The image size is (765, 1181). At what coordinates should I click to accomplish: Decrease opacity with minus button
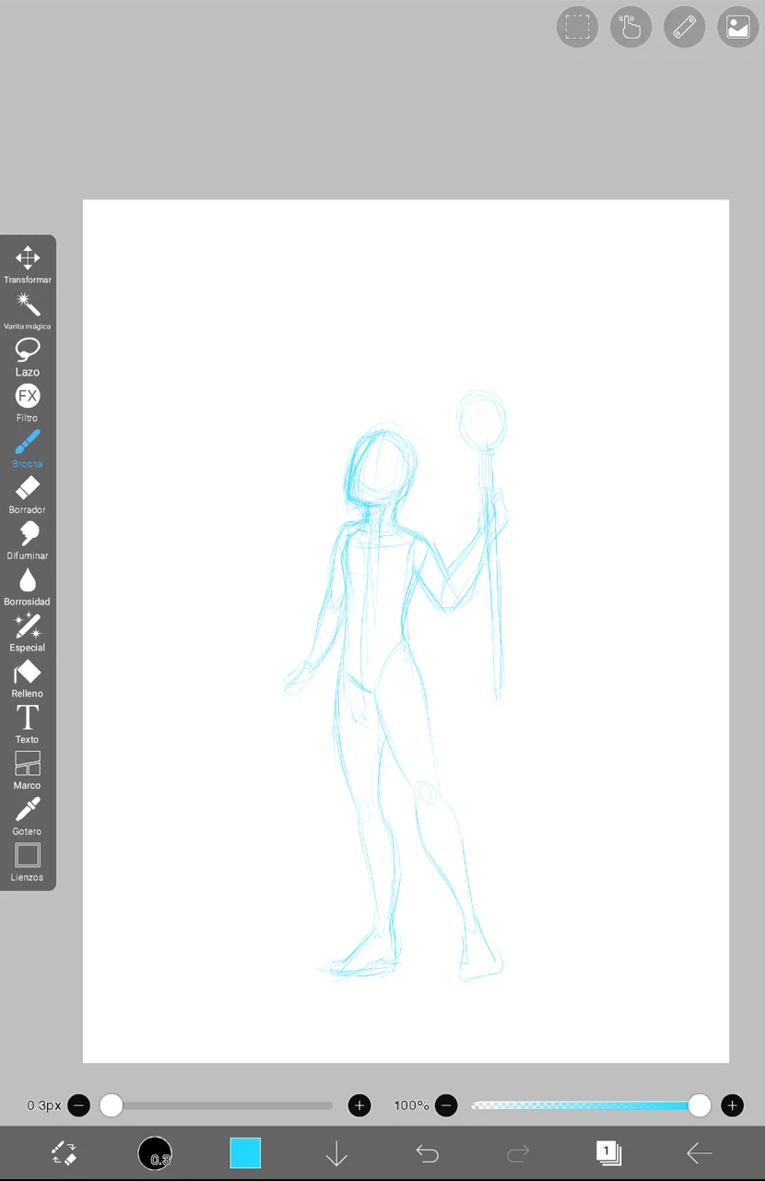(446, 1105)
